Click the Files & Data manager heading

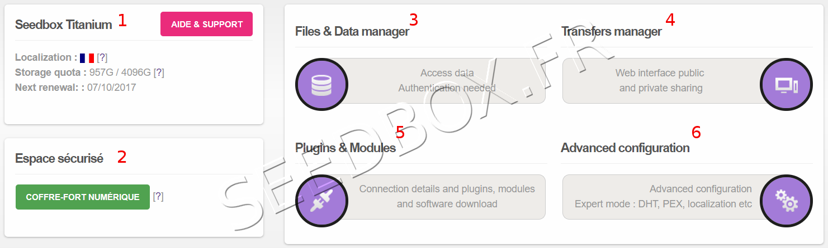352,32
